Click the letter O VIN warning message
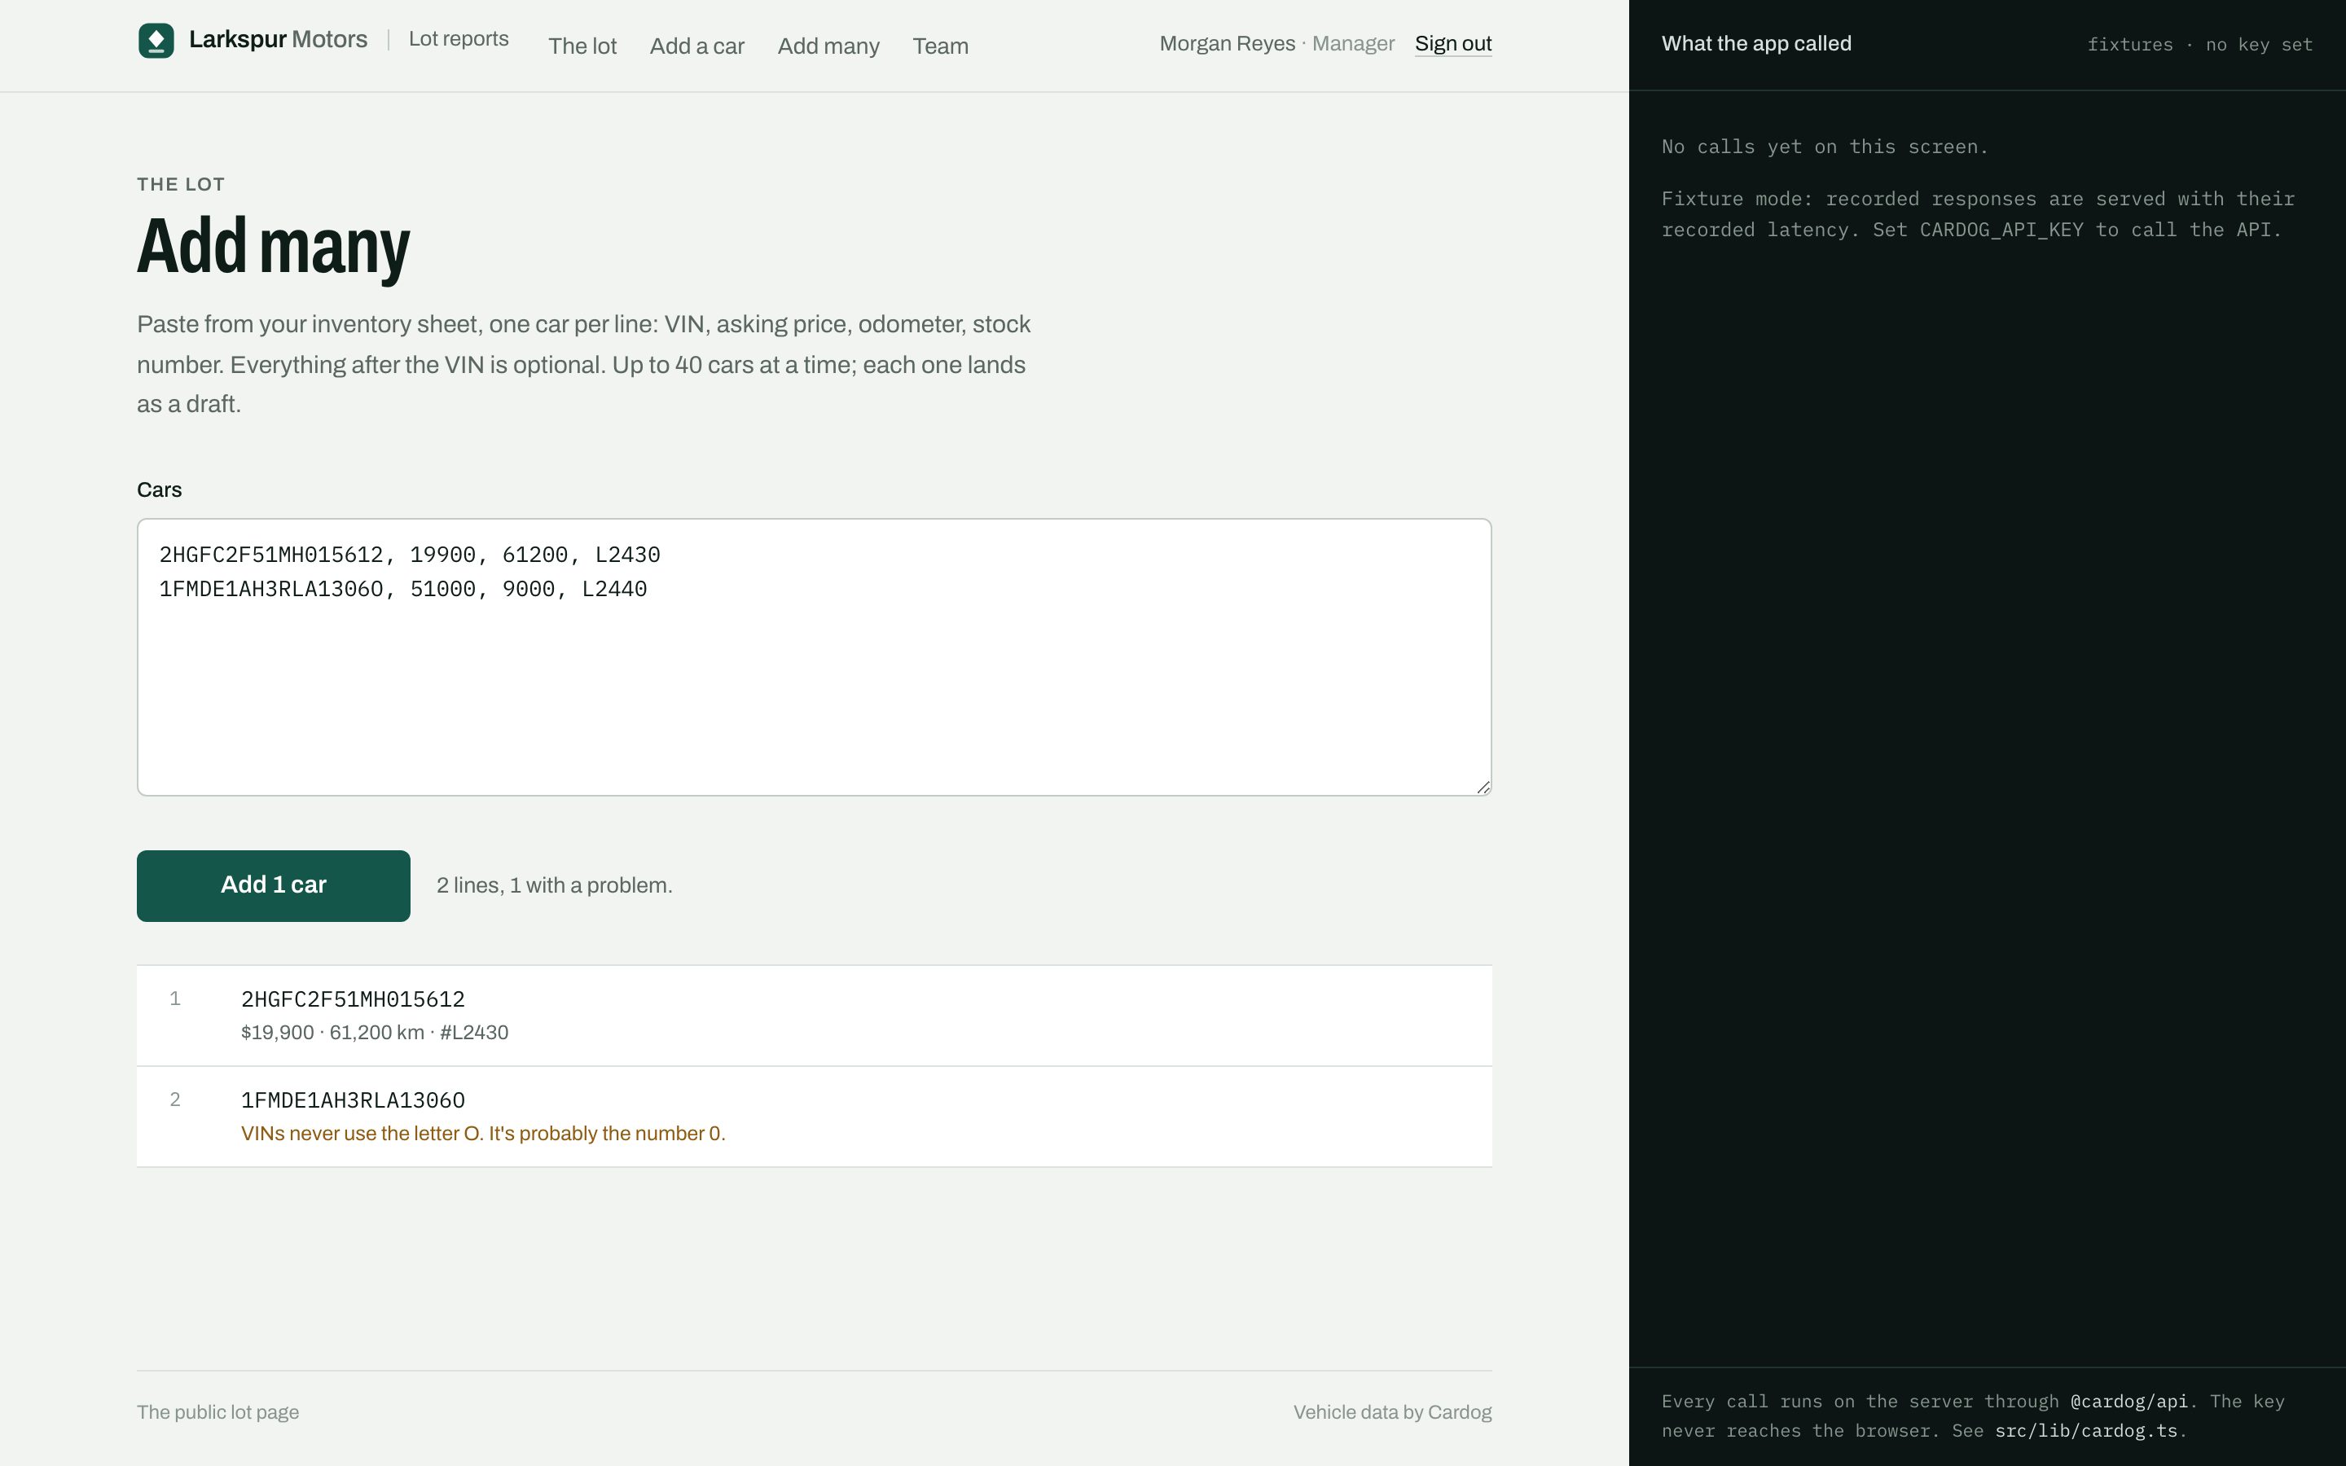This screenshot has height=1466, width=2346. (x=483, y=1134)
